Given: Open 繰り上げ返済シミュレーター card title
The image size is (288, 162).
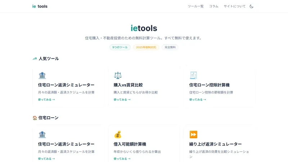Looking at the screenshot, I should click(x=215, y=144).
